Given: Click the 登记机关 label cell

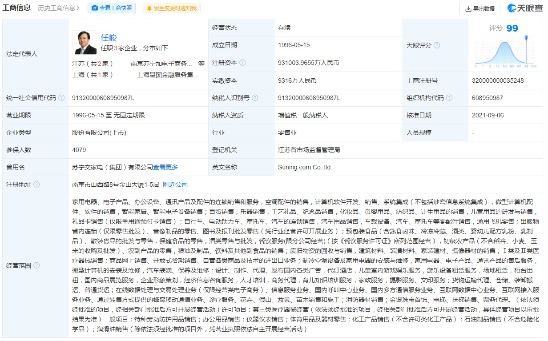Looking at the screenshot, I should coord(241,150).
